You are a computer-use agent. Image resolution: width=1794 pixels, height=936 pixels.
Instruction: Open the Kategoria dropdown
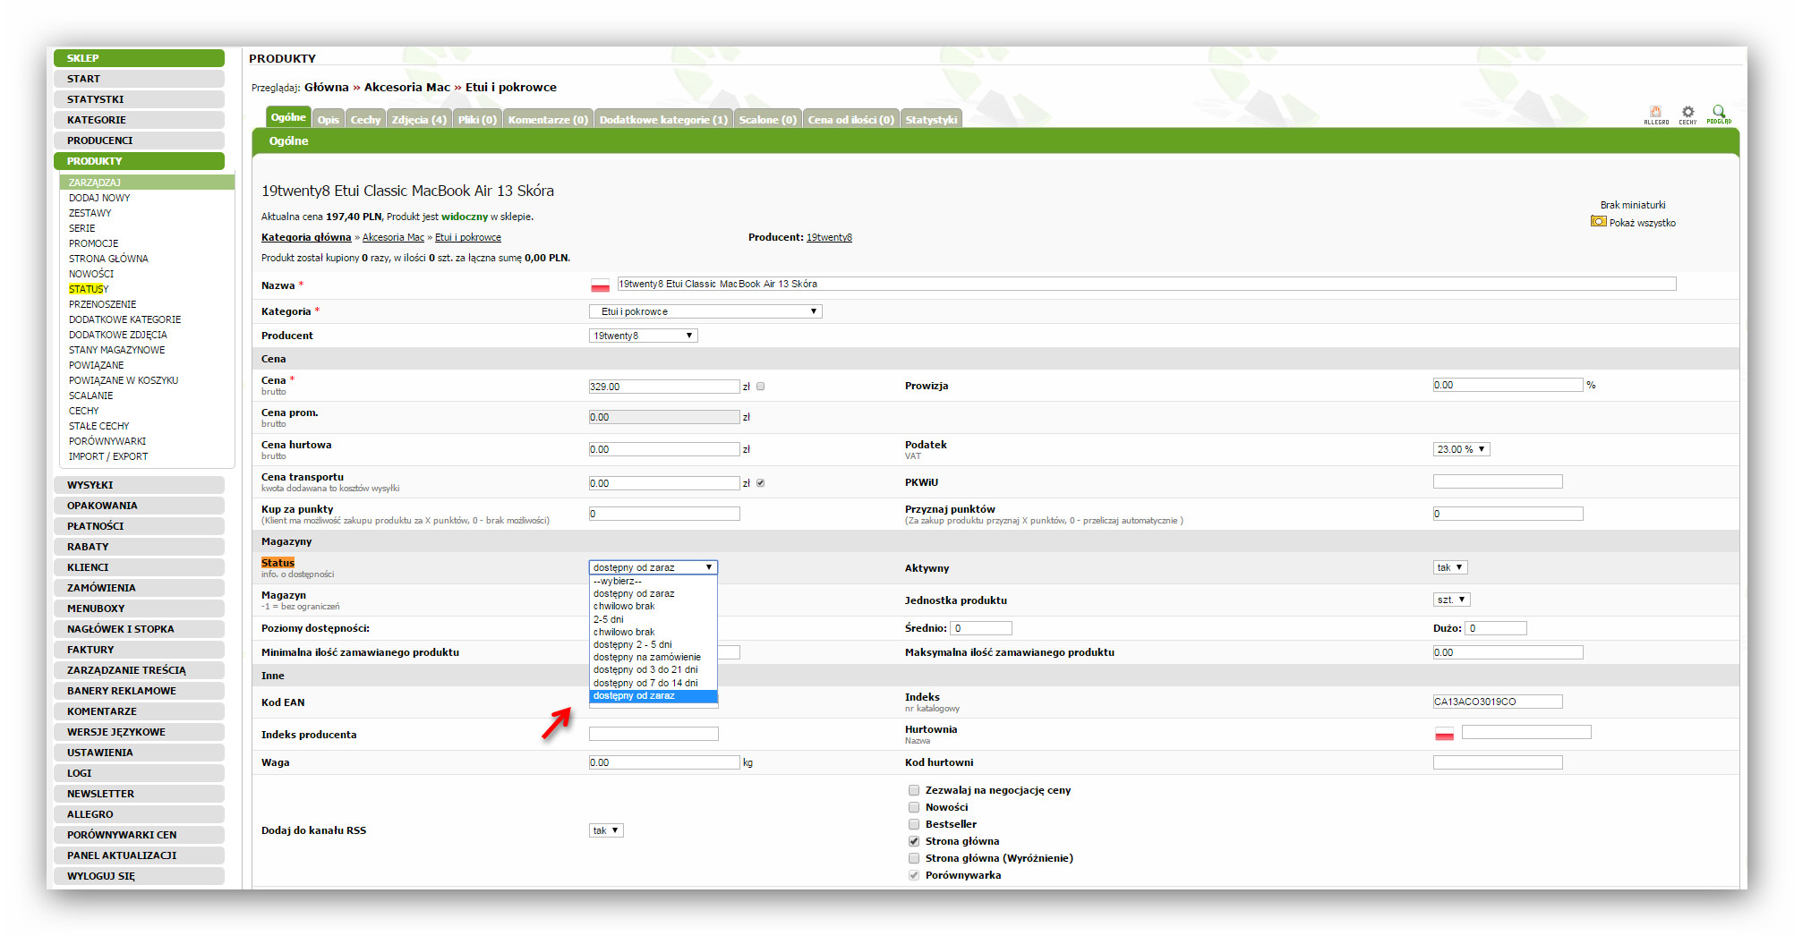click(x=705, y=311)
